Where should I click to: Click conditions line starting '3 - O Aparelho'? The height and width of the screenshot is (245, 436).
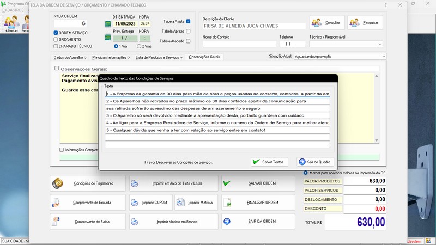tap(217, 115)
